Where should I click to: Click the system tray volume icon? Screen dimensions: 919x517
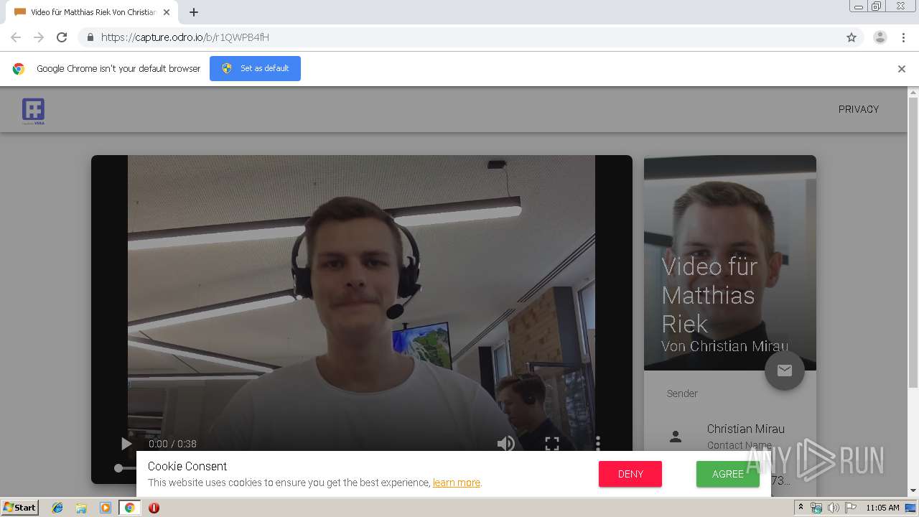(833, 508)
